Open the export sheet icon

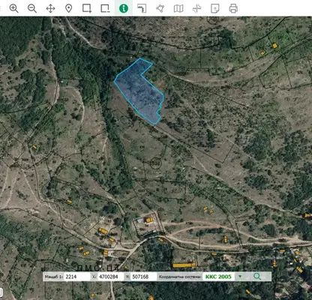pos(215,8)
